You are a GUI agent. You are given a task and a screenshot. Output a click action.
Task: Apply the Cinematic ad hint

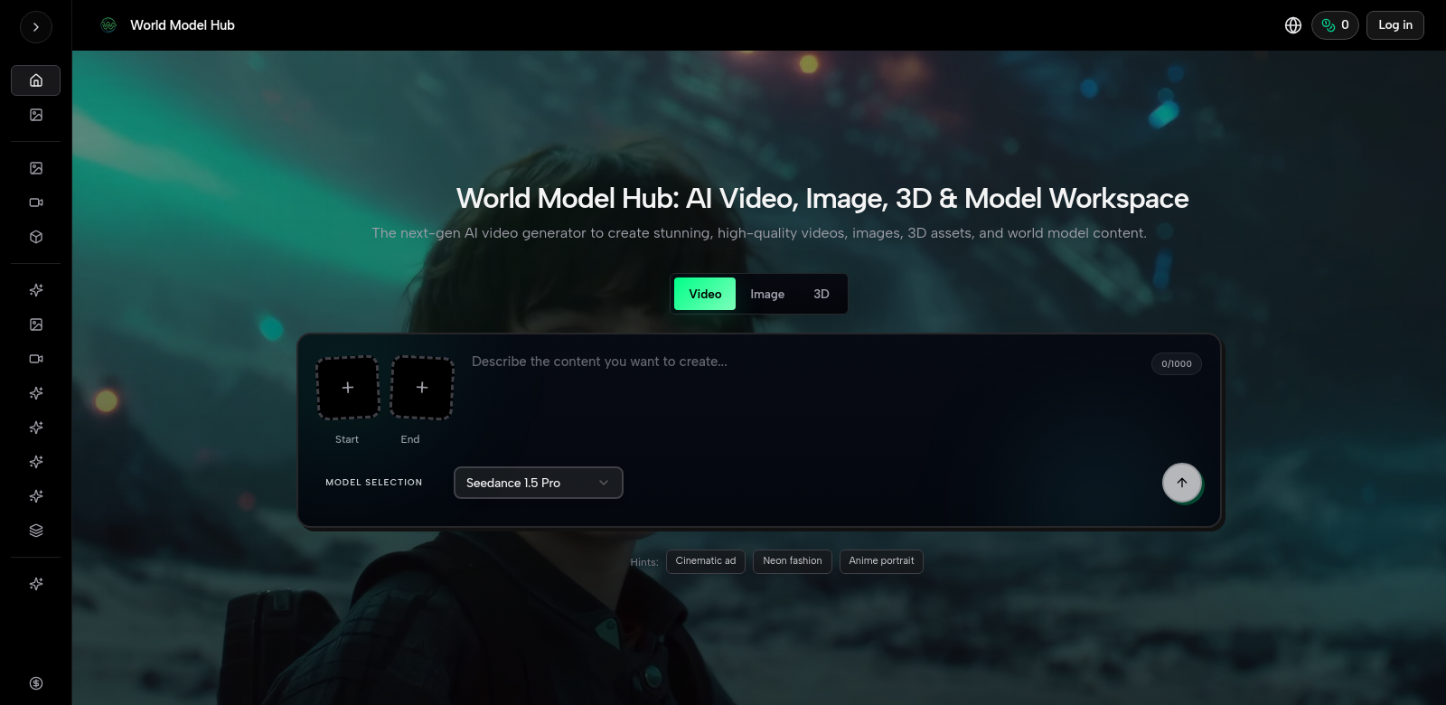click(706, 561)
